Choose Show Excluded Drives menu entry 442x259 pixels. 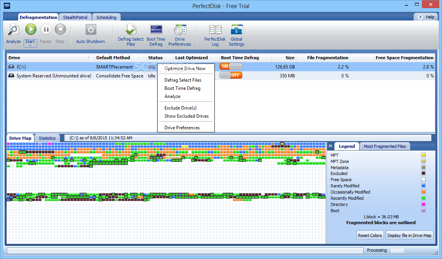[187, 116]
